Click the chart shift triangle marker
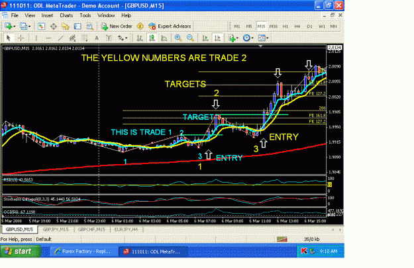This screenshot has height=268, width=414. 260,46
